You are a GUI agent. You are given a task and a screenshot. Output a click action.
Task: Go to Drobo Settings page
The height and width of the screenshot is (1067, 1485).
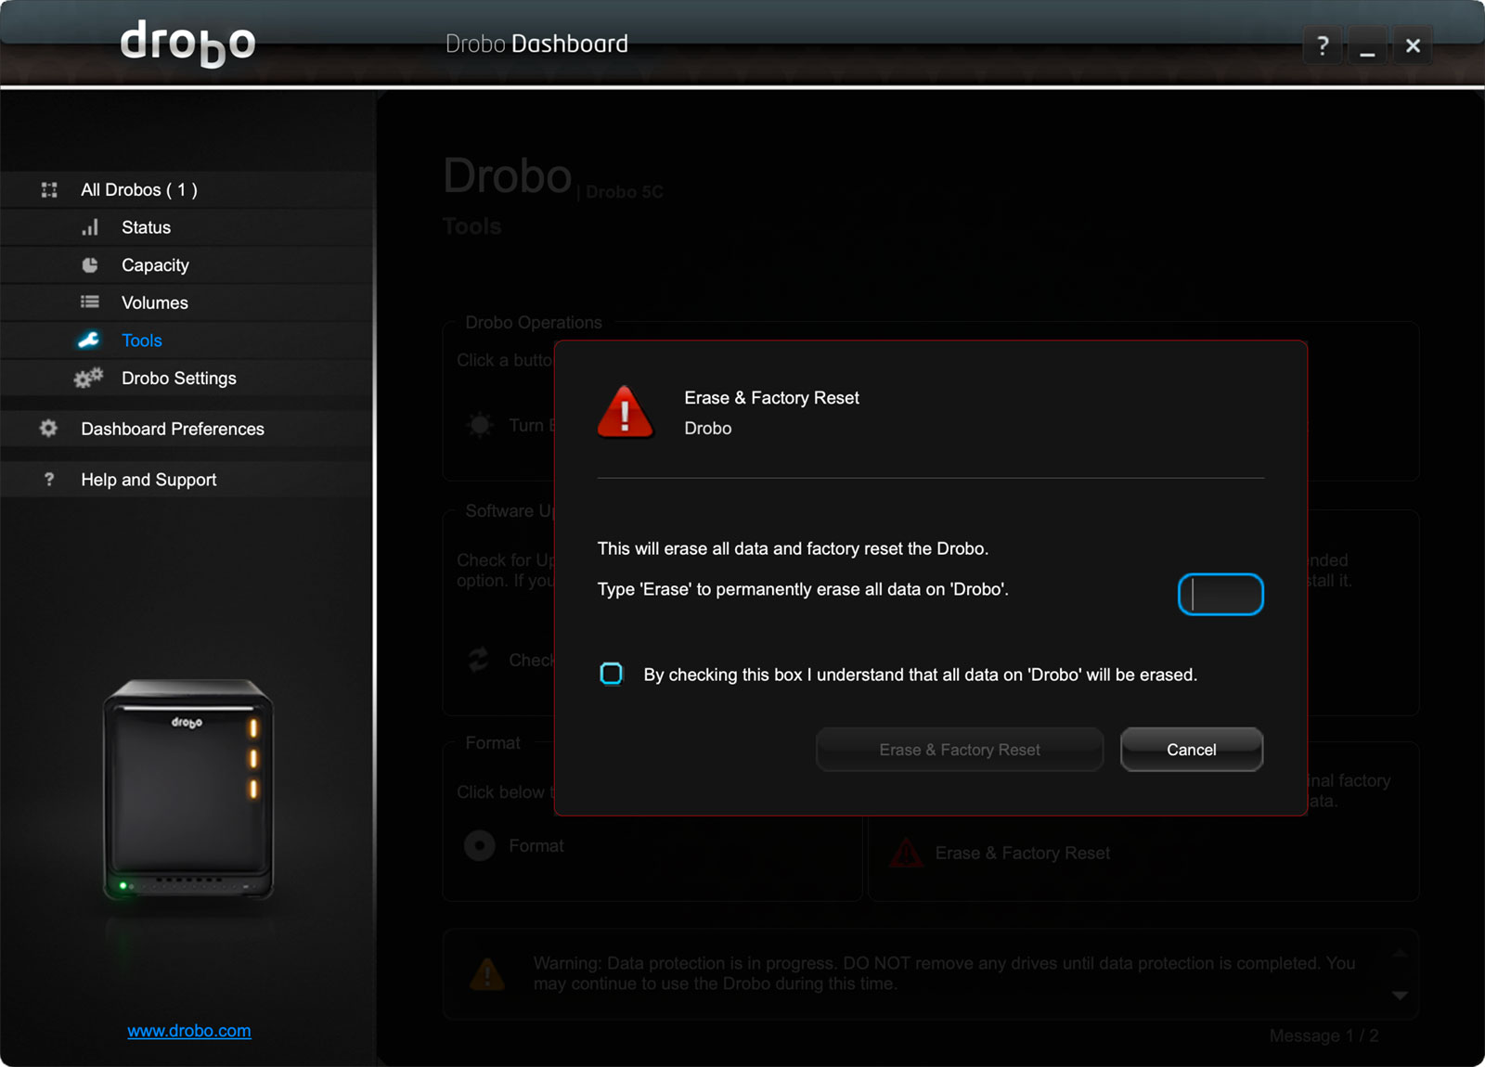pyautogui.click(x=178, y=379)
